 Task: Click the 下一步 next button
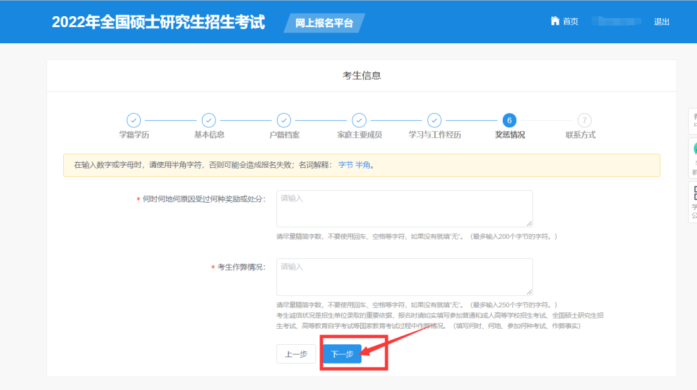(342, 354)
